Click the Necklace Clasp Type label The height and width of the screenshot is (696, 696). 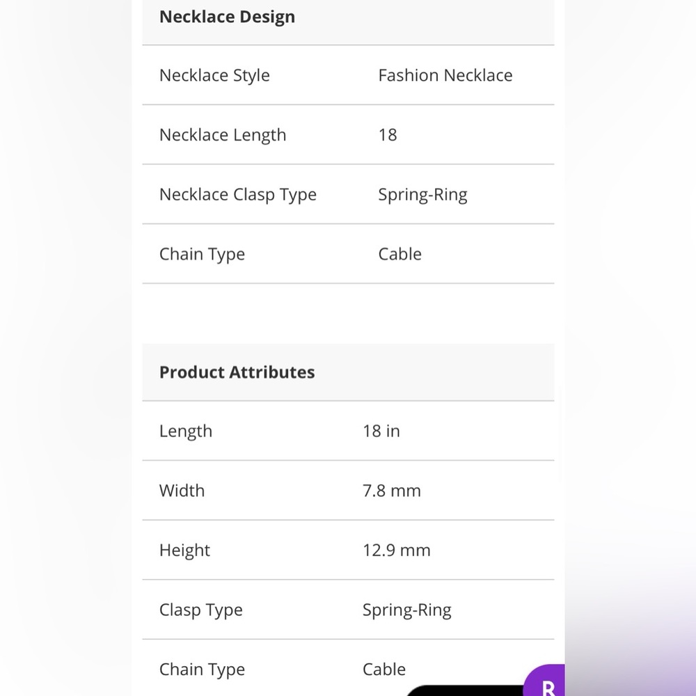coord(238,194)
